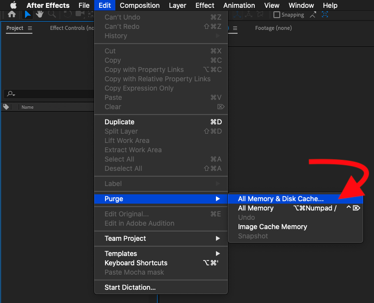Select the Hand tool

(40, 15)
